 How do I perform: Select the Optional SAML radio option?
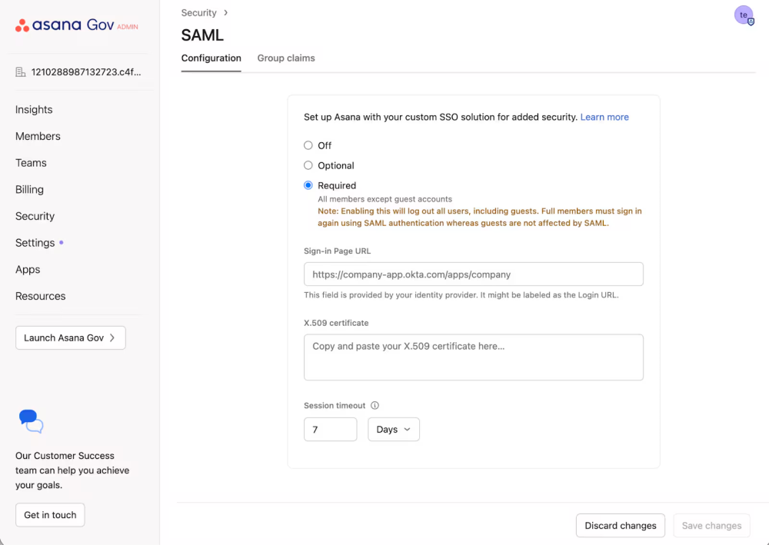(308, 165)
